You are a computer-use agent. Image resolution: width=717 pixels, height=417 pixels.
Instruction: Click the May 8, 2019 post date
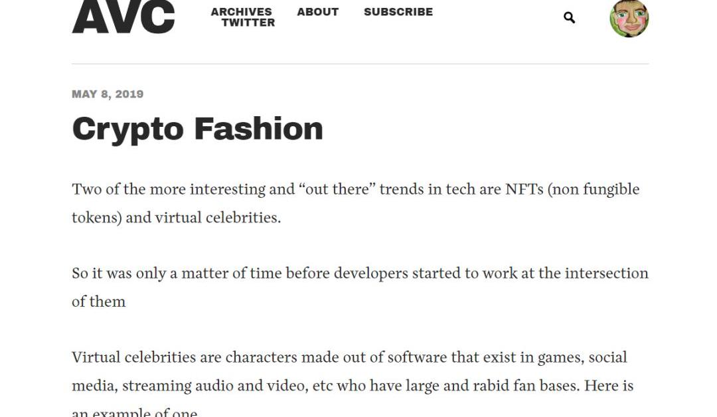pyautogui.click(x=108, y=94)
